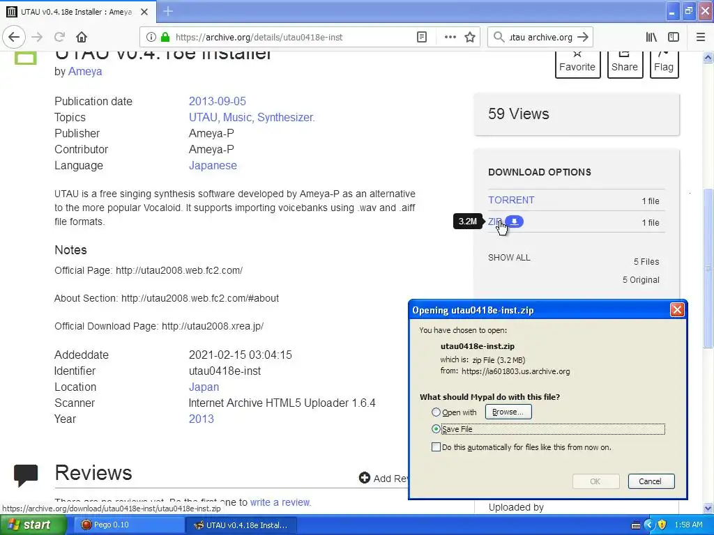Viewport: 714px width, 535px height.
Task: Reload the current page
Action: [59, 37]
